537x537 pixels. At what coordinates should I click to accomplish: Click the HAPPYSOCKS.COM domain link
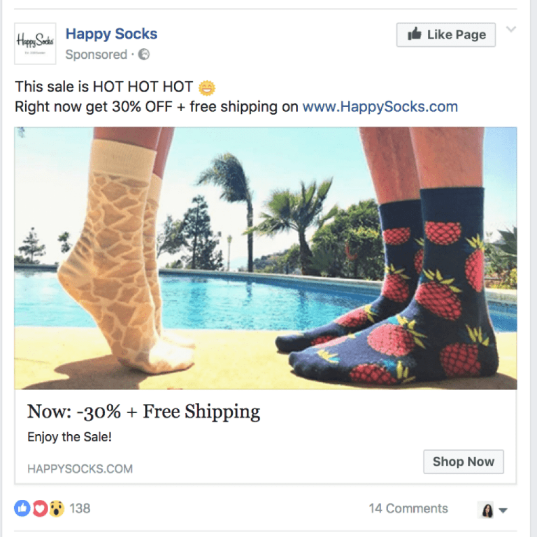click(79, 468)
